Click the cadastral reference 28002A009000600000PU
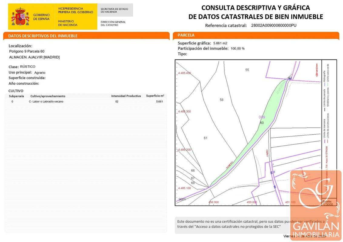Screen dimensions: 343x242 pyautogui.click(x=274, y=25)
